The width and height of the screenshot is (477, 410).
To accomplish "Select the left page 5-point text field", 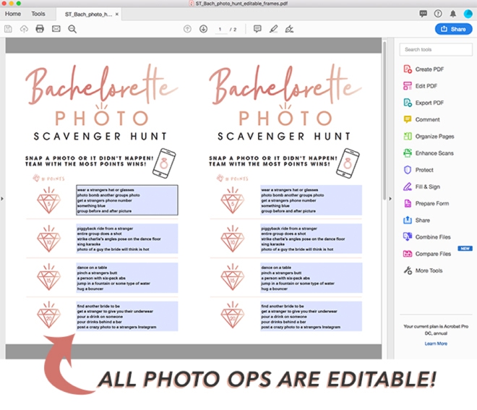I will pyautogui.click(x=127, y=200).
